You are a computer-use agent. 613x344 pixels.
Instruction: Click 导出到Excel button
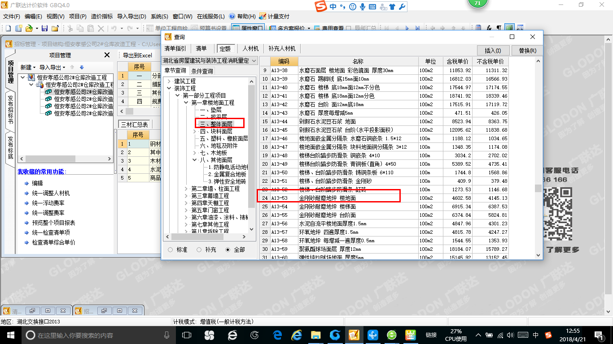tap(137, 55)
